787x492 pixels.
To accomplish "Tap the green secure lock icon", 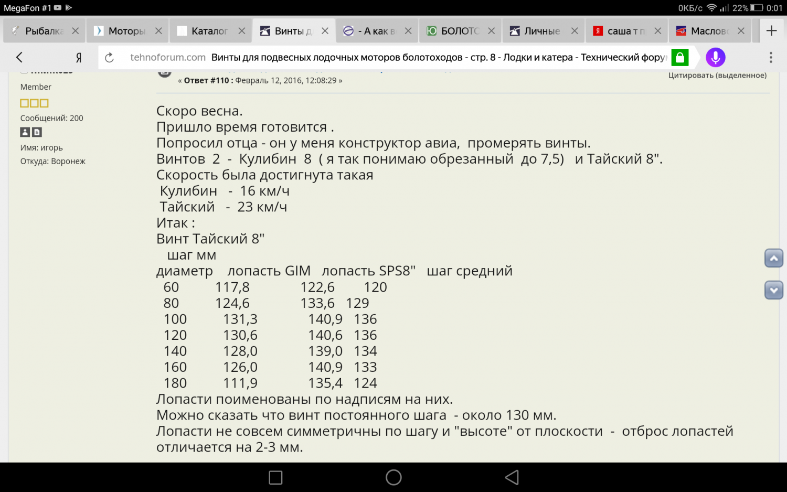I will [x=680, y=58].
